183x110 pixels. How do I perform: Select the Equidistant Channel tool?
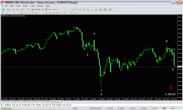[22, 13]
